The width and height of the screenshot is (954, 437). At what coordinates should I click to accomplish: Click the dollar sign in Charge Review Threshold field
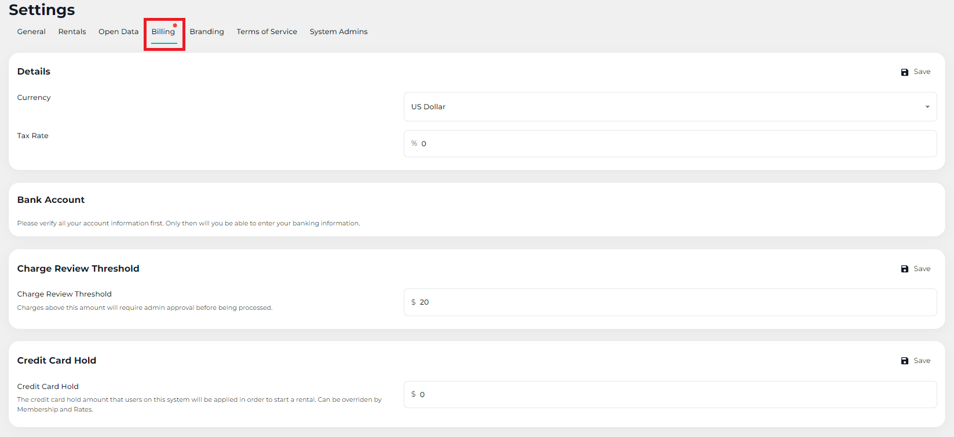pos(414,302)
